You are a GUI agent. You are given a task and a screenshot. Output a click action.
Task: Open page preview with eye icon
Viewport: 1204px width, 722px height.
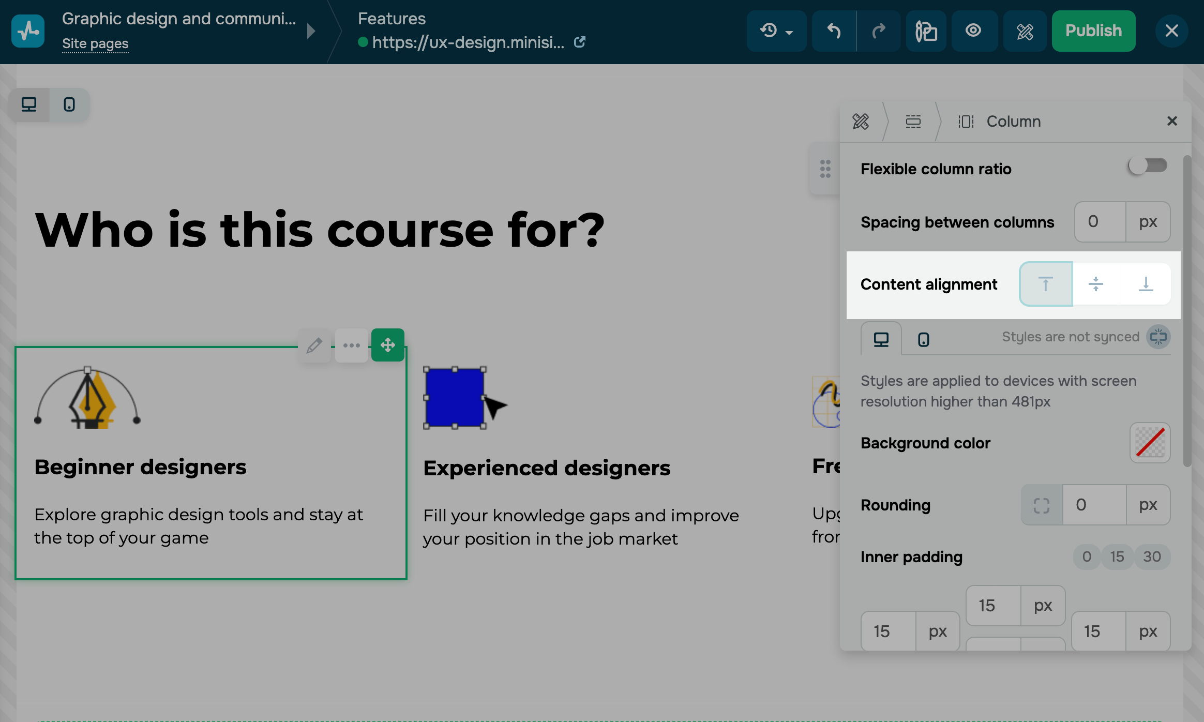point(973,31)
